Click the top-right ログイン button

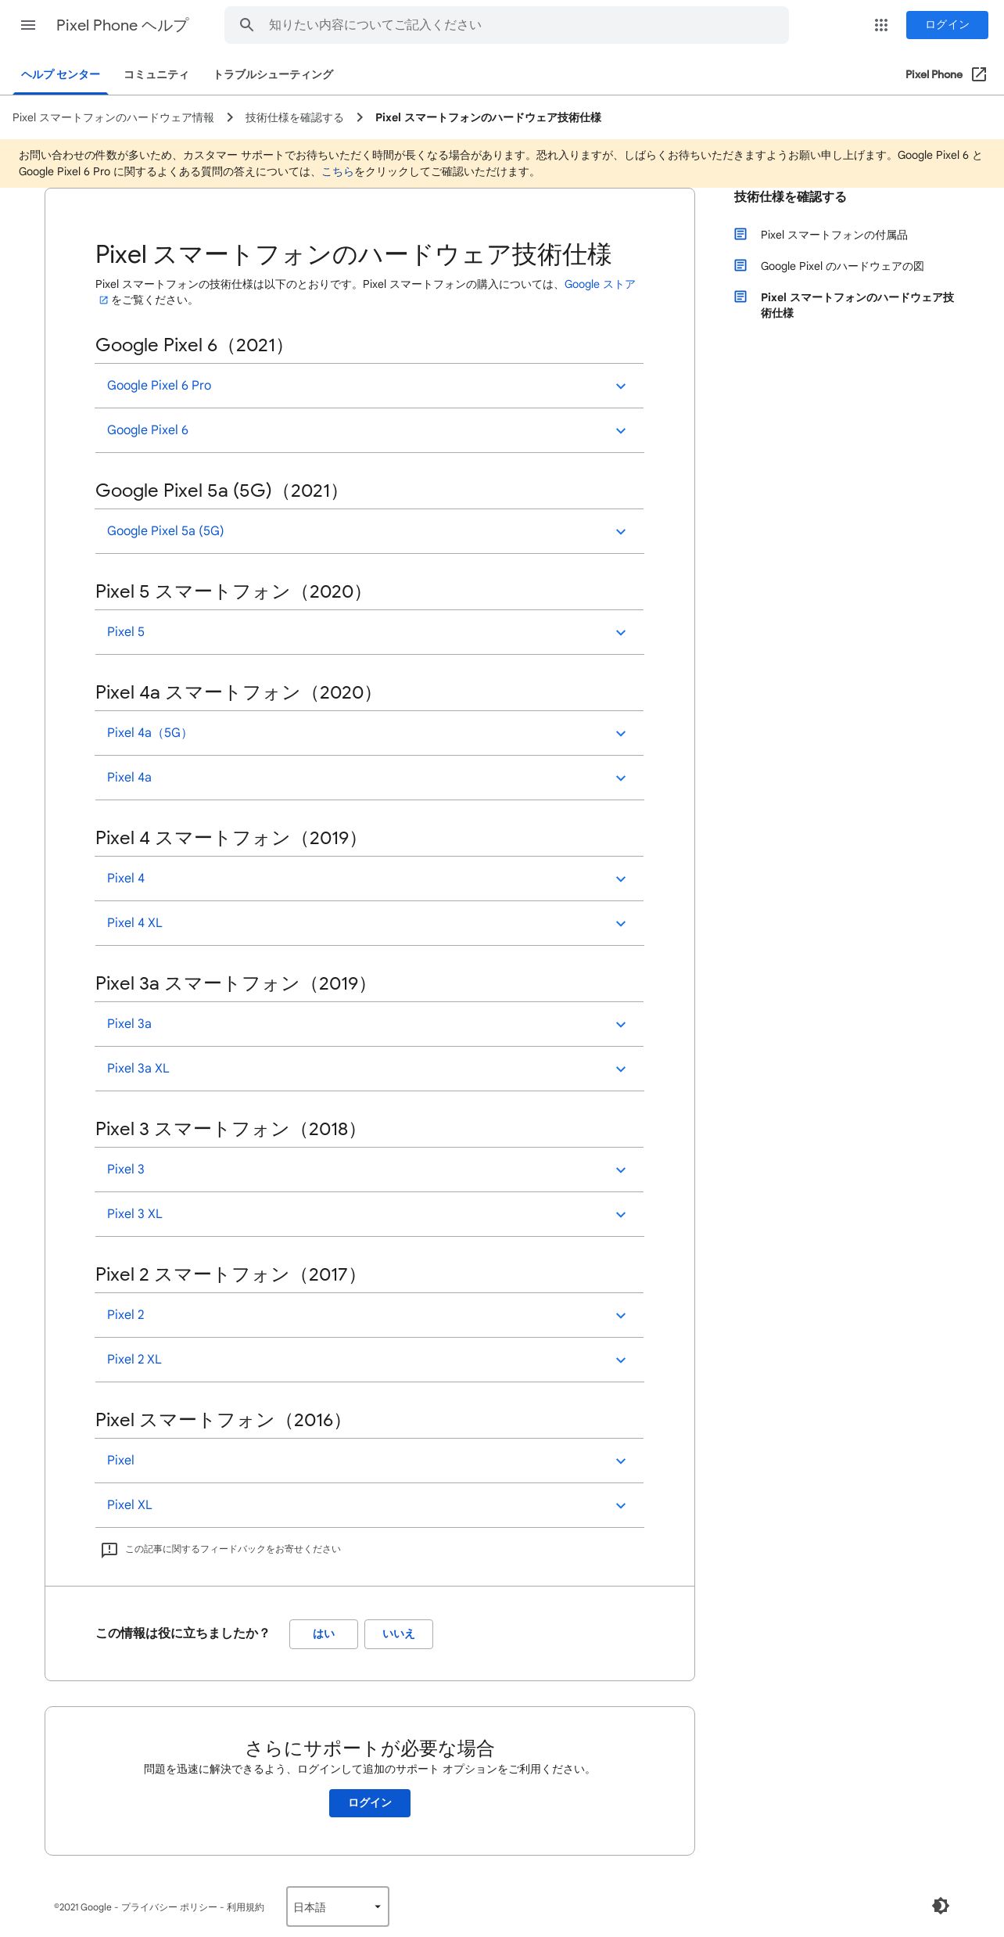pyautogui.click(x=947, y=25)
